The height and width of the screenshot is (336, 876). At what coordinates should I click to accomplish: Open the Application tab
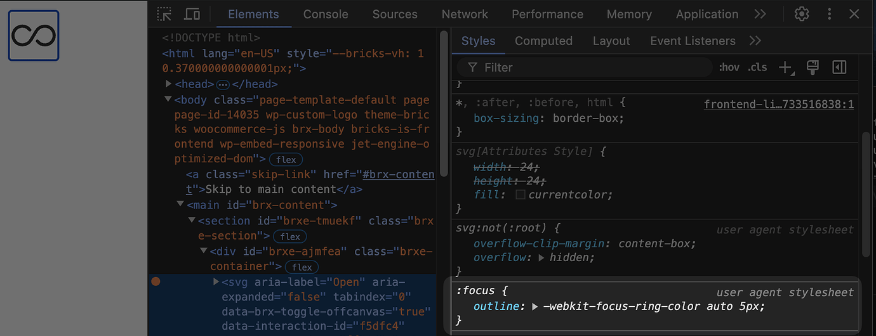pyautogui.click(x=707, y=14)
